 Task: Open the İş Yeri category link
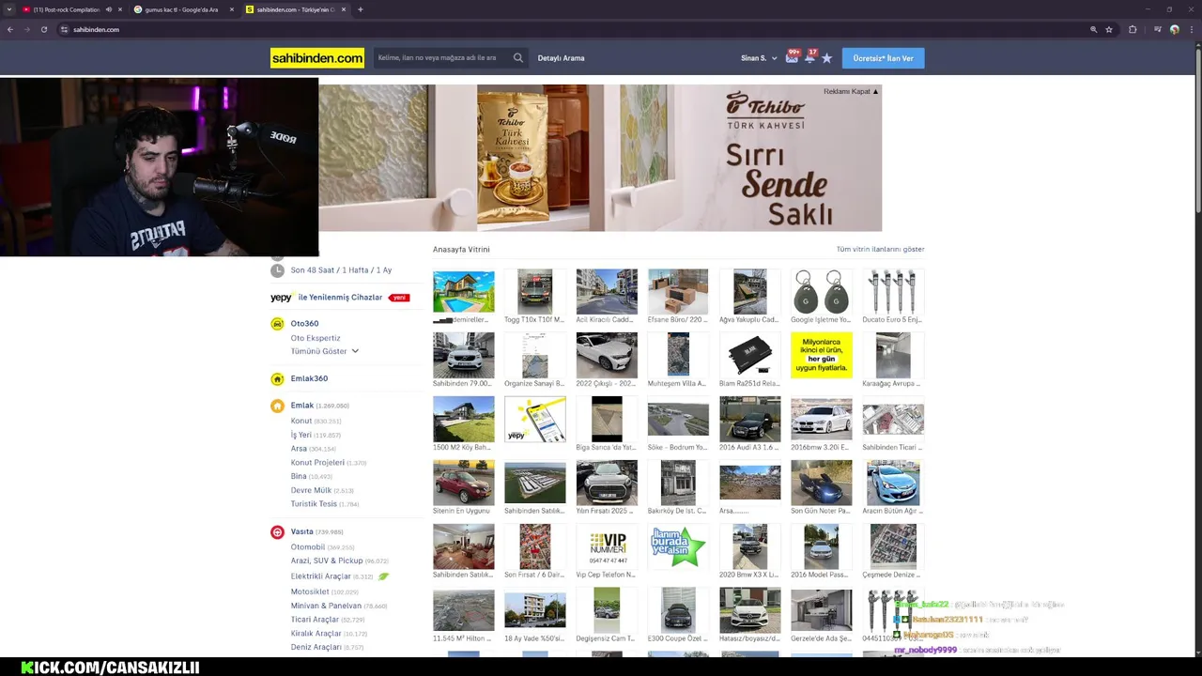(300, 436)
